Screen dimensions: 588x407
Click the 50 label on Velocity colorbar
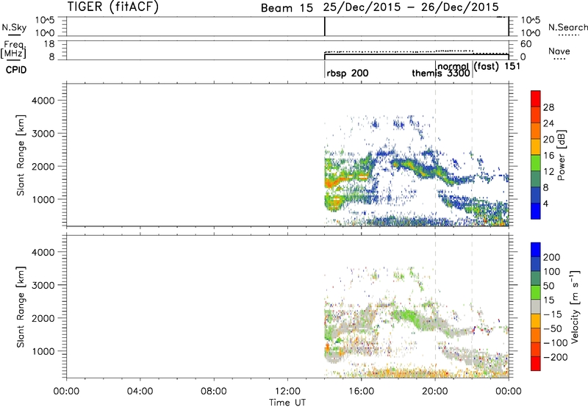(x=548, y=286)
